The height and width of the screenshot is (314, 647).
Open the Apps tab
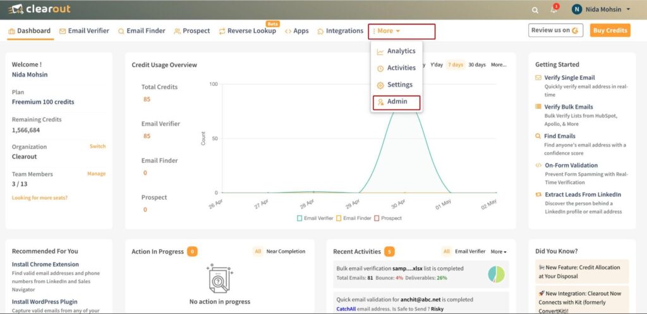[x=297, y=31]
